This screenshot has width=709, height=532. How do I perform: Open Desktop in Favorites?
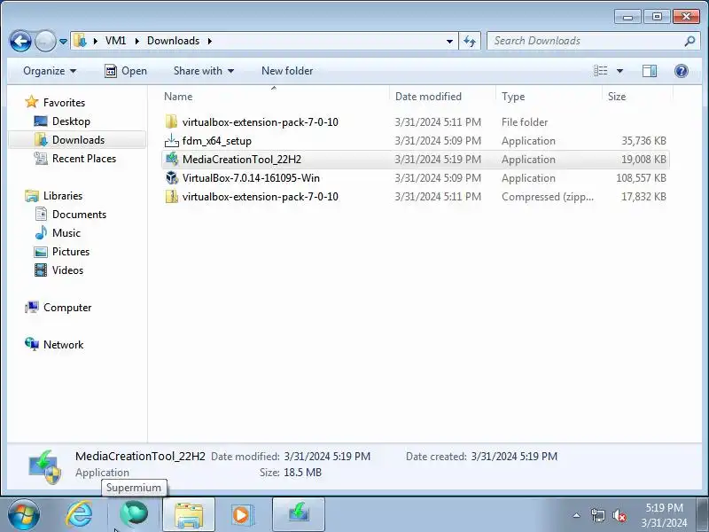[71, 121]
